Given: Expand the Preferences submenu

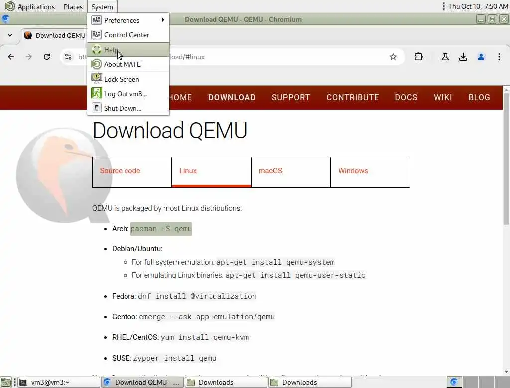Looking at the screenshot, I should pos(128,20).
